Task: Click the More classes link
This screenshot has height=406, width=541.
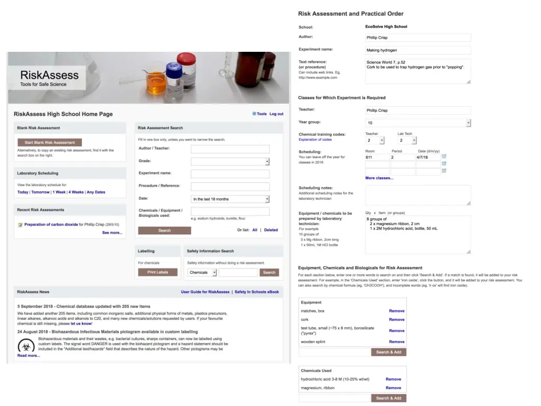Action: 379,178
